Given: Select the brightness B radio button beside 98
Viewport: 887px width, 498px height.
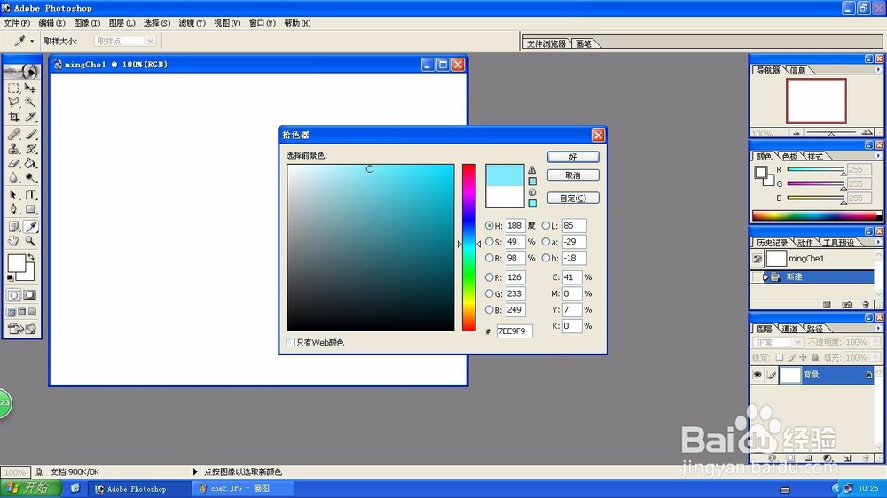Looking at the screenshot, I should click(x=490, y=258).
